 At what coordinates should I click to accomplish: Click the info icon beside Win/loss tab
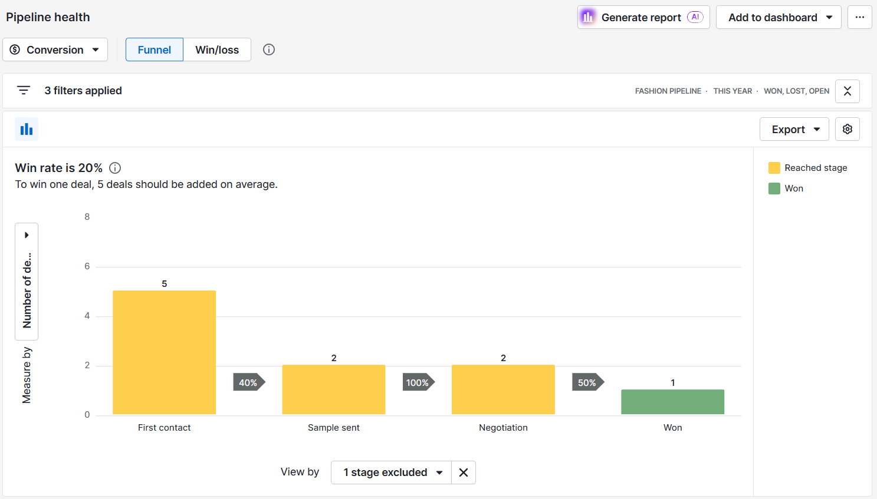[x=269, y=49]
